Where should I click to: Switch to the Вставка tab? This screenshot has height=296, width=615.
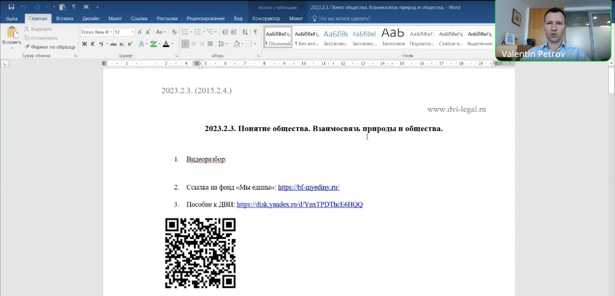pyautogui.click(x=65, y=19)
